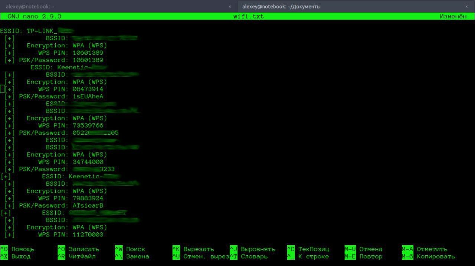The height and width of the screenshot is (266, 475).
Task: Click the ^K Вырезать shortcut
Action: pyautogui.click(x=193, y=249)
